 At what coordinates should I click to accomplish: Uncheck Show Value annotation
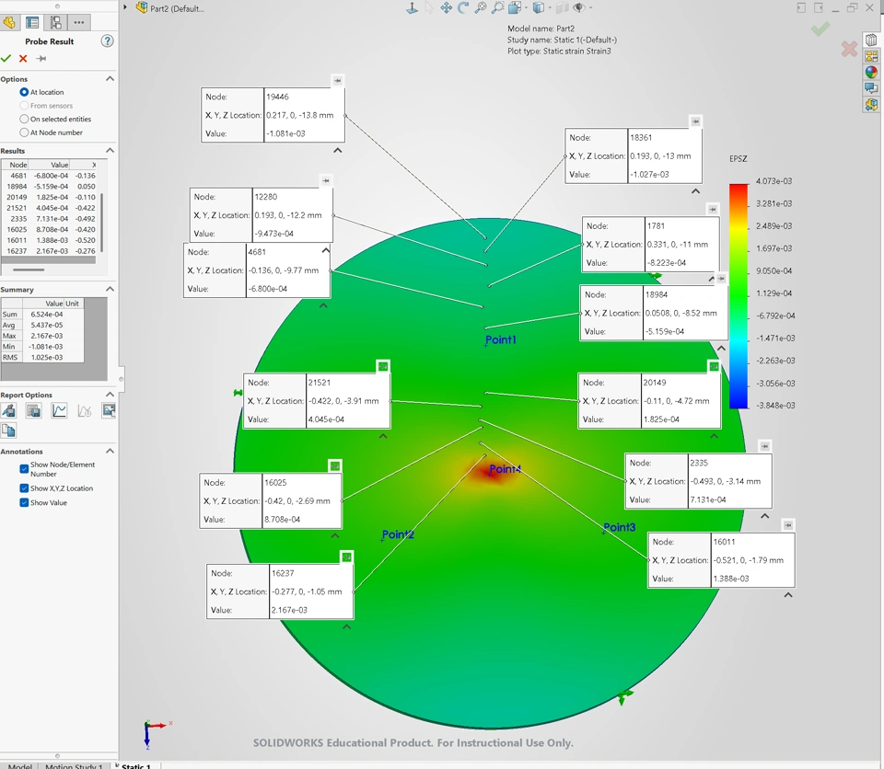coord(24,502)
